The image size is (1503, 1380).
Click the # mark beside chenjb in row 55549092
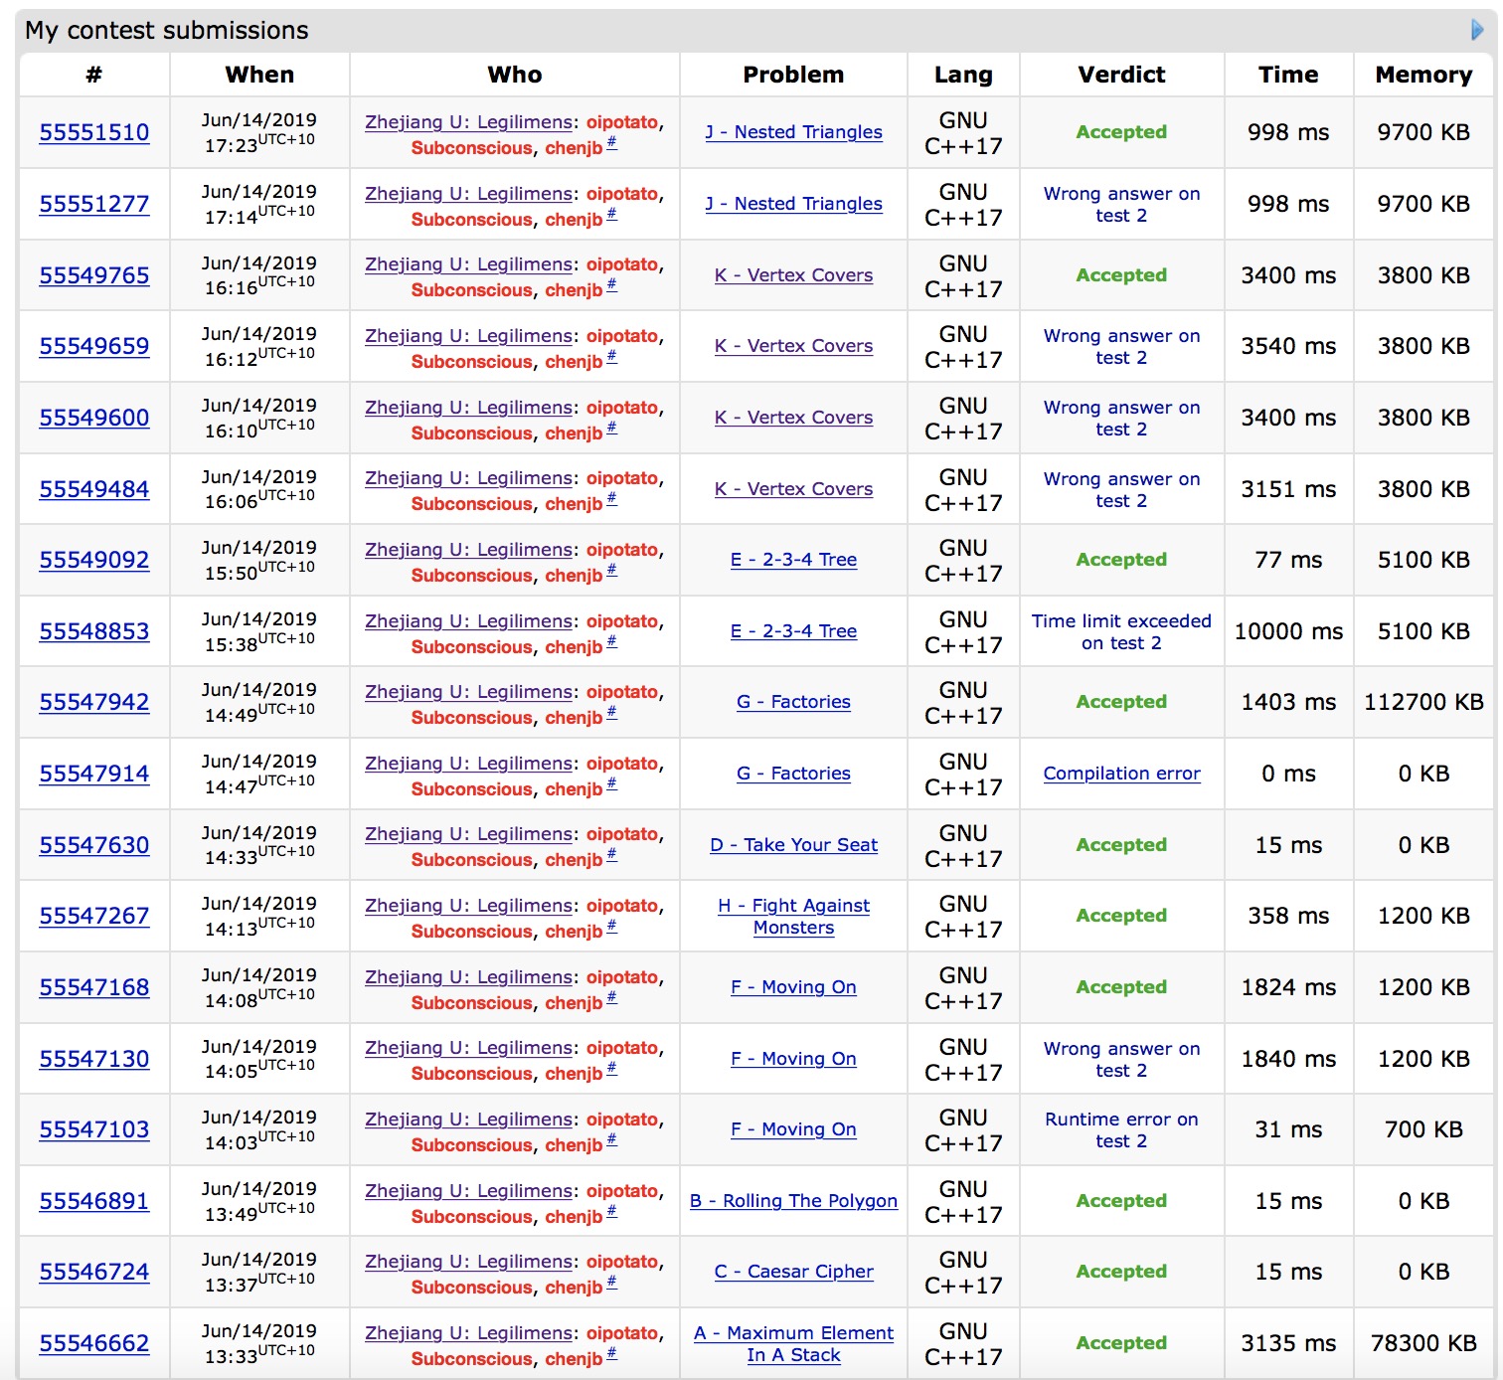click(x=611, y=571)
